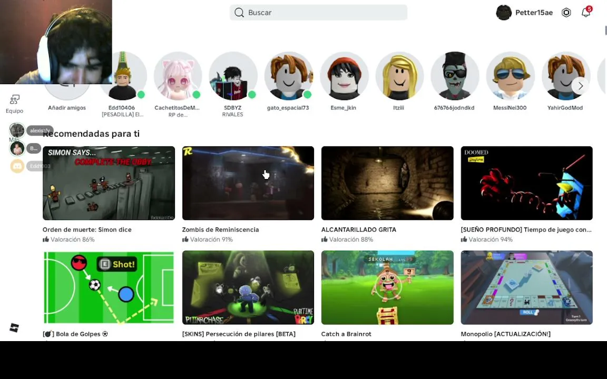Open friend SDBYZ's avatar

(233, 76)
